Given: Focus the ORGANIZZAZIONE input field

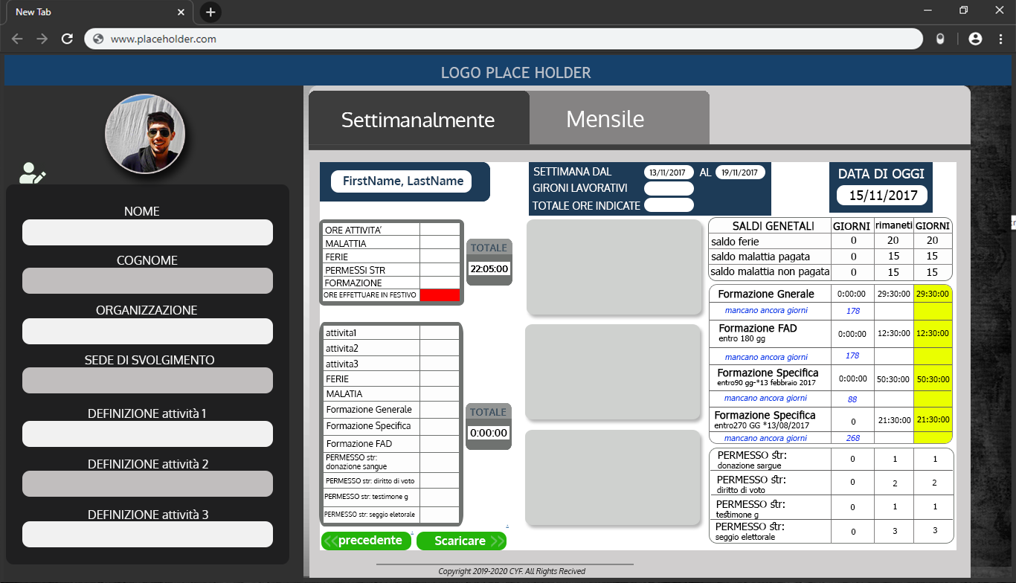Looking at the screenshot, I should (x=147, y=331).
